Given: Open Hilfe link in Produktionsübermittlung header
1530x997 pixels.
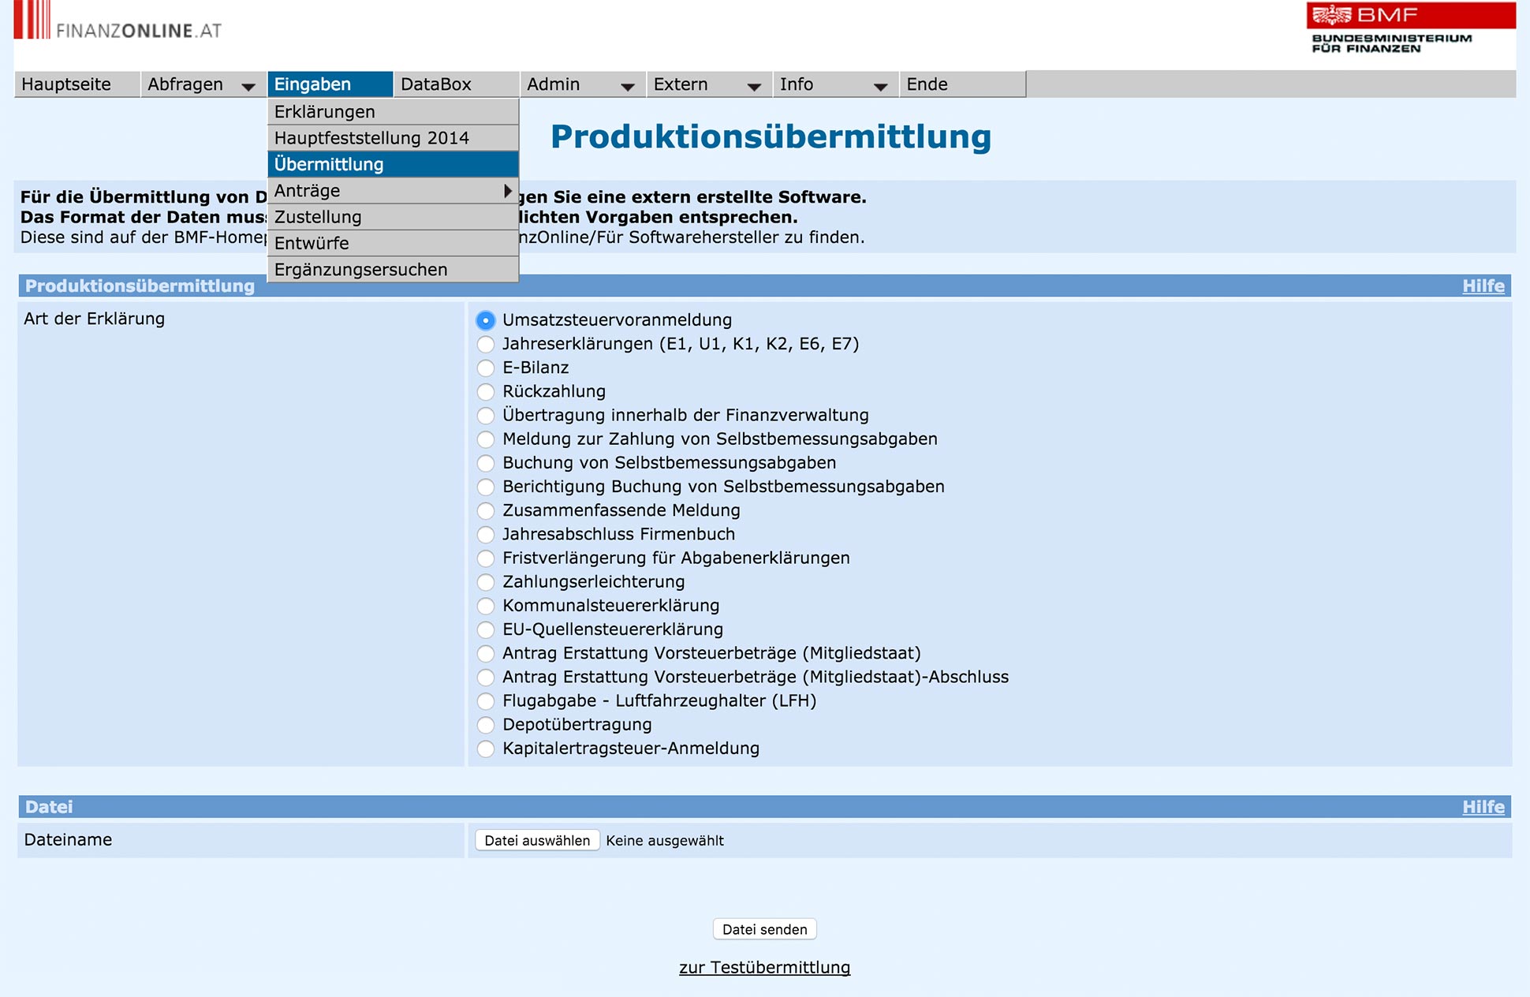Looking at the screenshot, I should click(x=1483, y=286).
